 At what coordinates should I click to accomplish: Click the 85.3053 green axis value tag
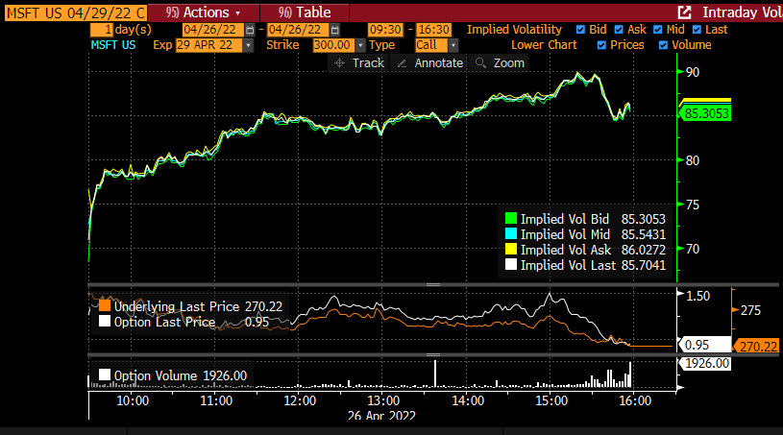click(705, 113)
